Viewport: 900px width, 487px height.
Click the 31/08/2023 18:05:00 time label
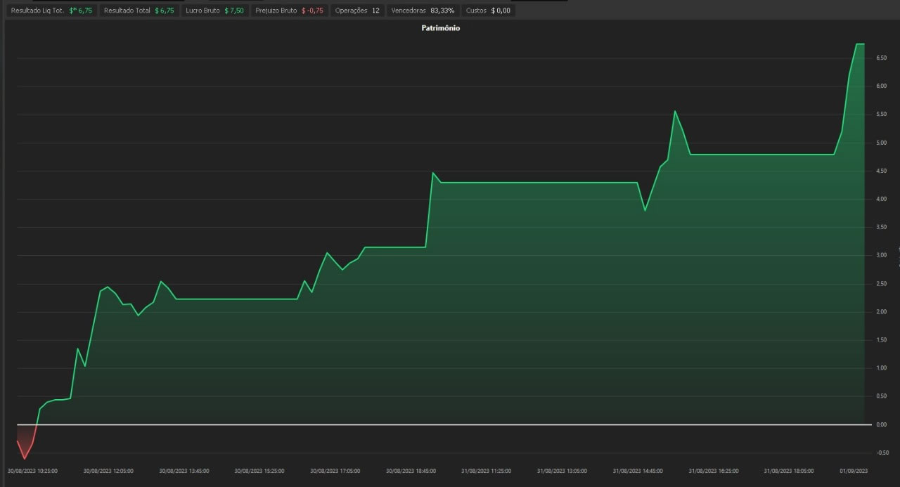tap(789, 471)
